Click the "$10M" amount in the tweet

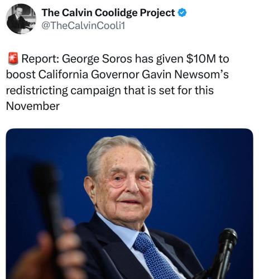click(200, 59)
